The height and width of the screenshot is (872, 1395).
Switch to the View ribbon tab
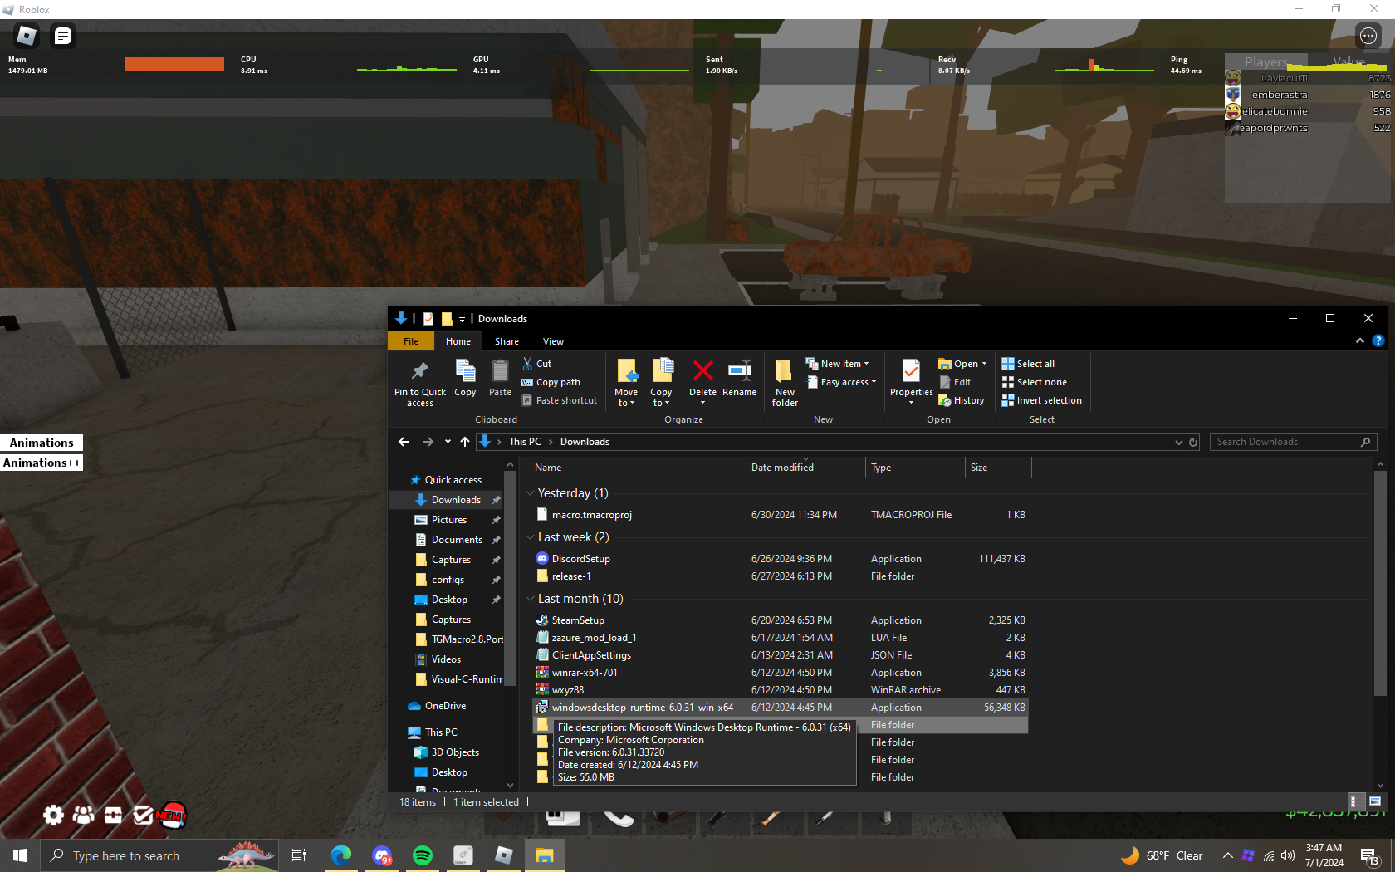pyautogui.click(x=553, y=341)
